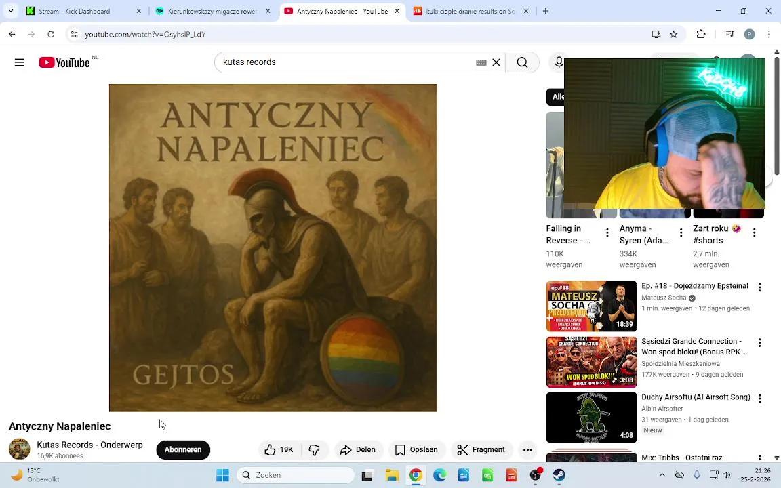Image resolution: width=781 pixels, height=488 pixels.
Task: Run search with the magnifier button
Action: [x=522, y=62]
